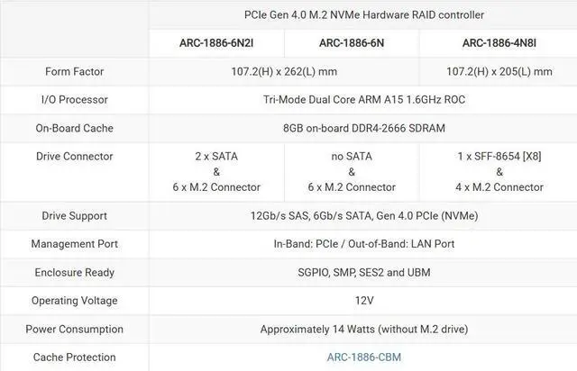Click the On-Board Cache row label

74,128
